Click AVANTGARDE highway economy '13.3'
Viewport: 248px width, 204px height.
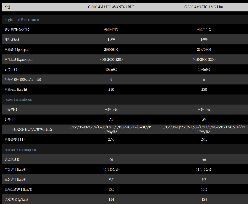point(111,189)
